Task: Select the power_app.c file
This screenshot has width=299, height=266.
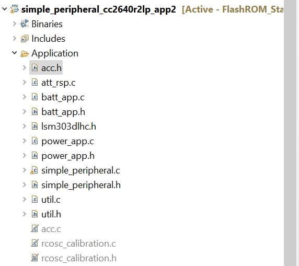Action: (67, 141)
